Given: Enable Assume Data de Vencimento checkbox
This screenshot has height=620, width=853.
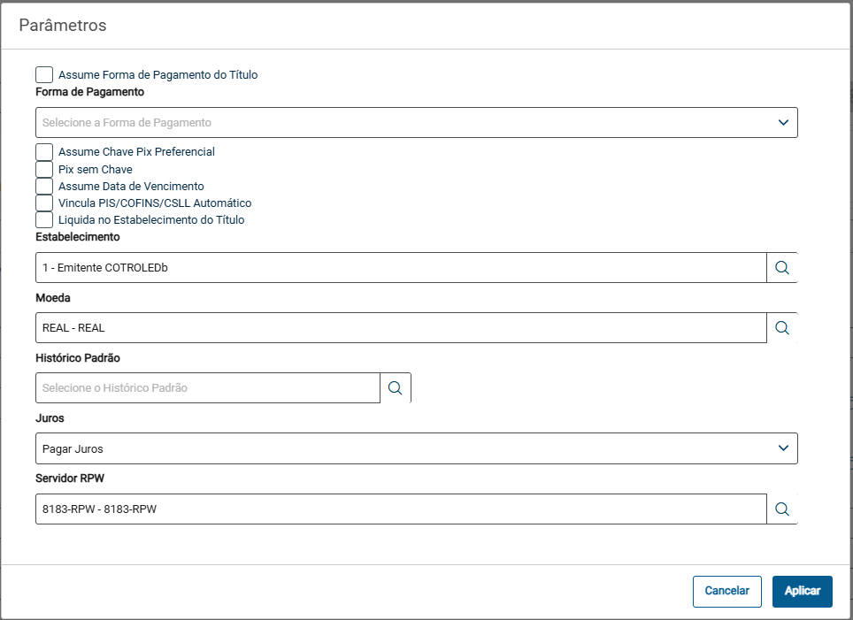Looking at the screenshot, I should (44, 186).
